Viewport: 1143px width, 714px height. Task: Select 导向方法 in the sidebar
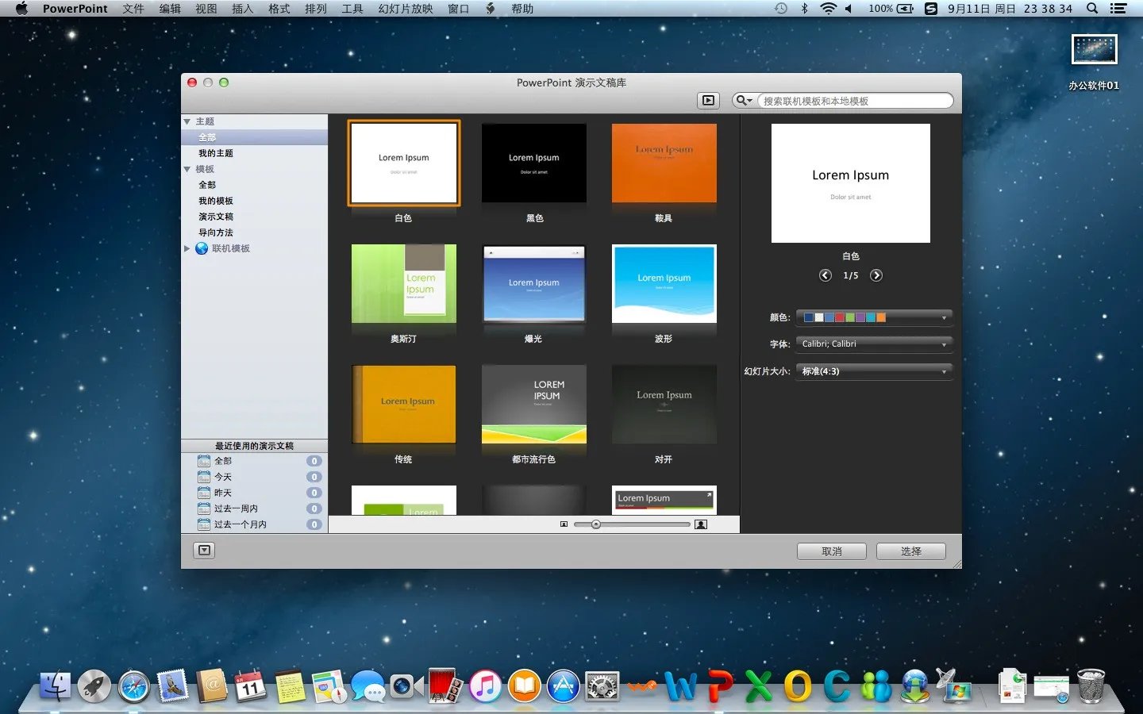coord(215,232)
